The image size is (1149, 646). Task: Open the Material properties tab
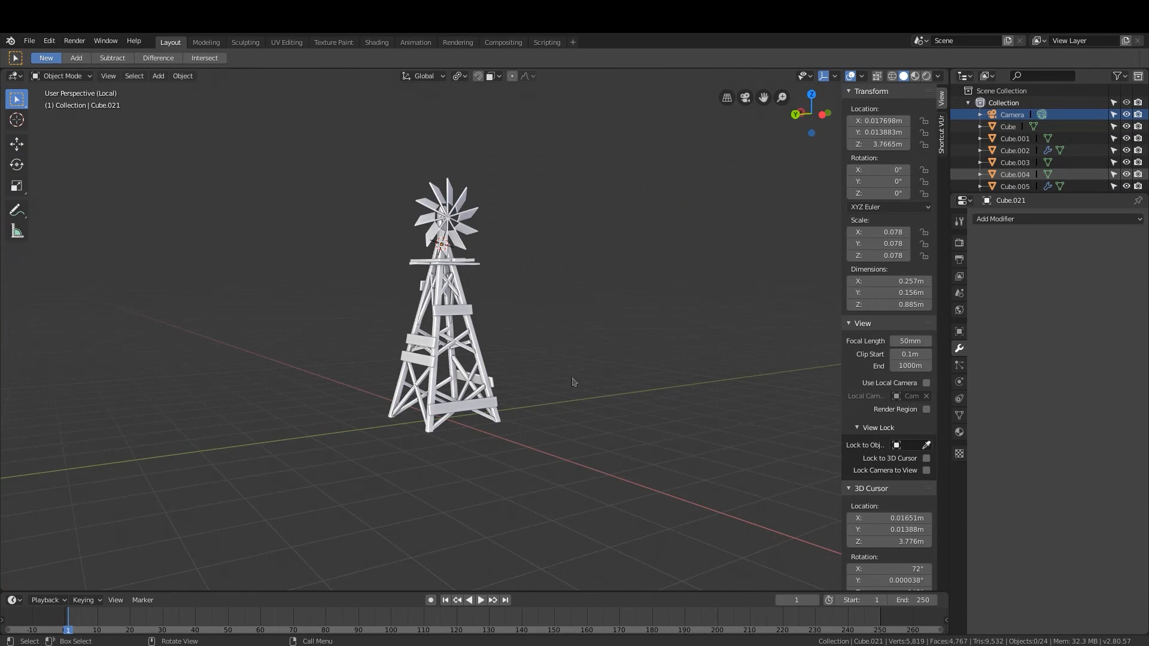point(959,432)
